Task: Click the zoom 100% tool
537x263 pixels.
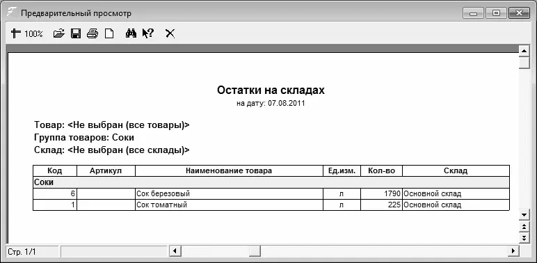Action: [x=27, y=33]
